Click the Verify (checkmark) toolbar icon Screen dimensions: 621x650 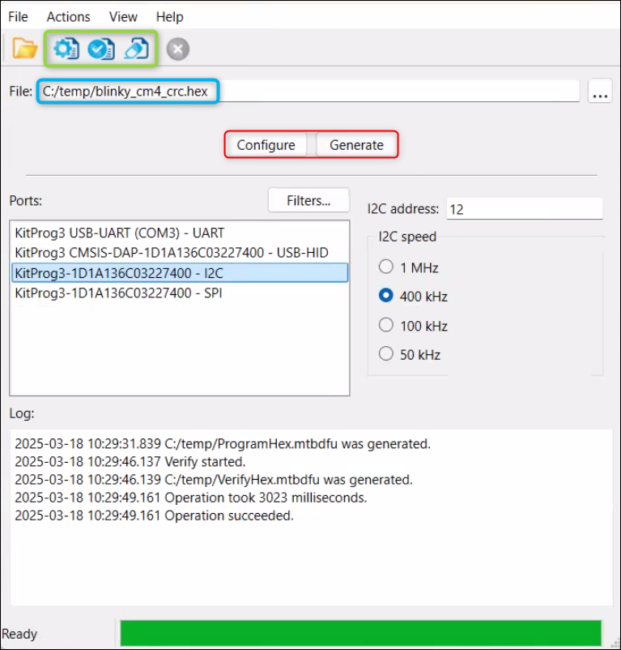101,49
